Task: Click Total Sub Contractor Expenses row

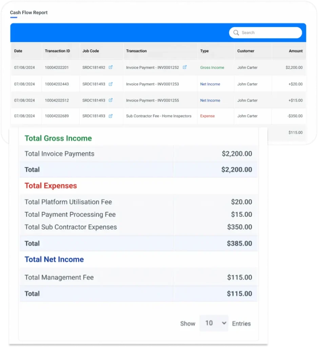Action: 138,227
